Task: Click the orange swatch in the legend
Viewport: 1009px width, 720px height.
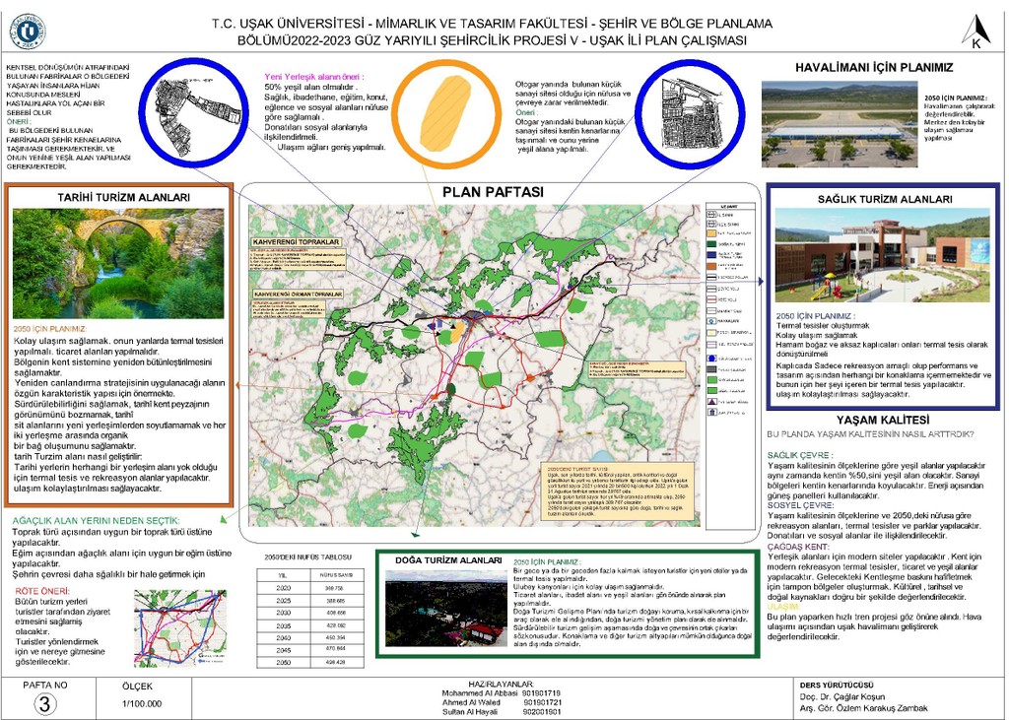Action: [711, 266]
